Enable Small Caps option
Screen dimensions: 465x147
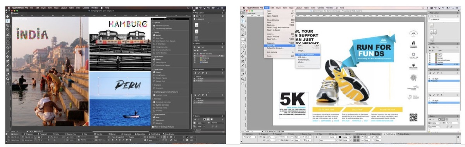click(x=154, y=38)
